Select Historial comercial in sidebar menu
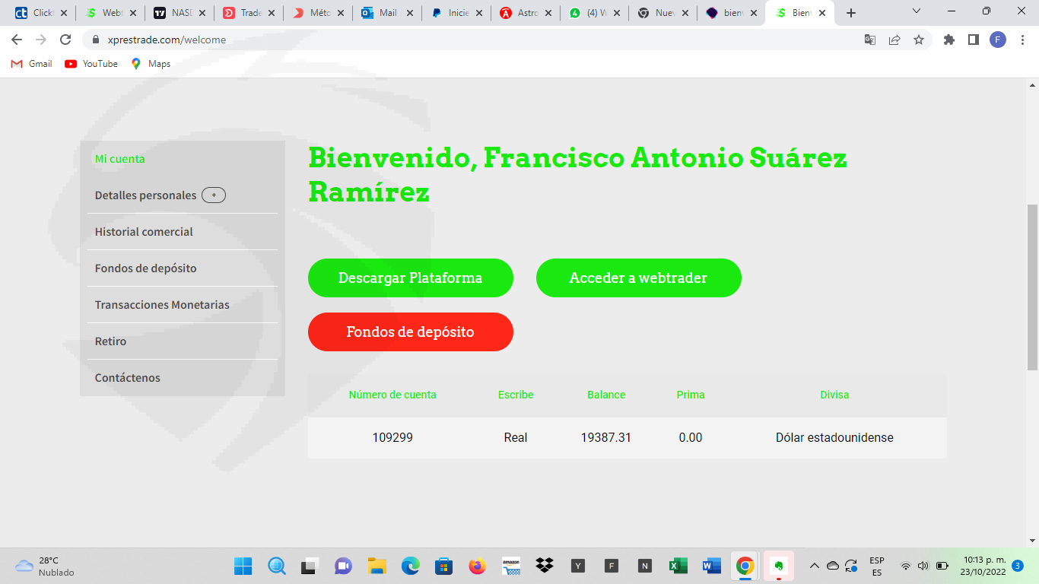 coord(144,232)
